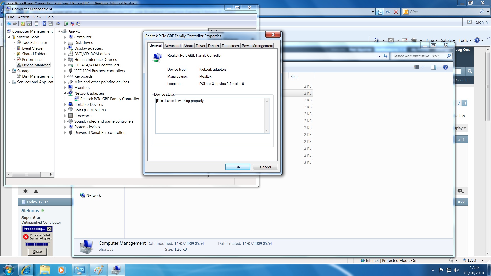Screen dimensions: 491x276
Task: Open the Change your view dropdown arrow in Explorer
Action: pos(423,67)
